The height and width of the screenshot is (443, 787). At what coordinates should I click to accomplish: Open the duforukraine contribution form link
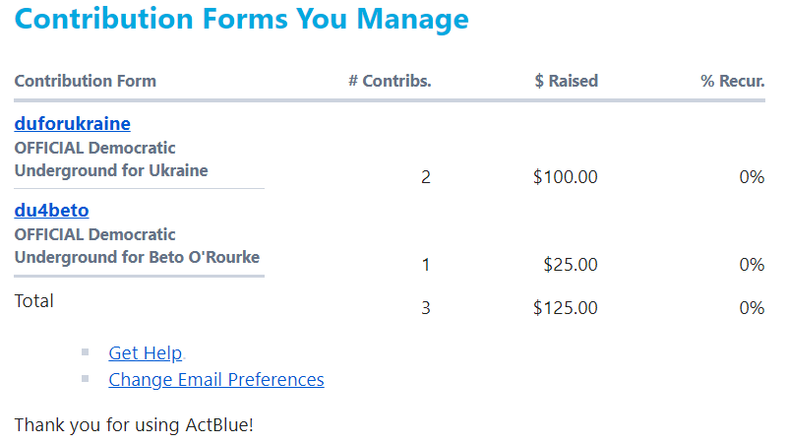72,124
